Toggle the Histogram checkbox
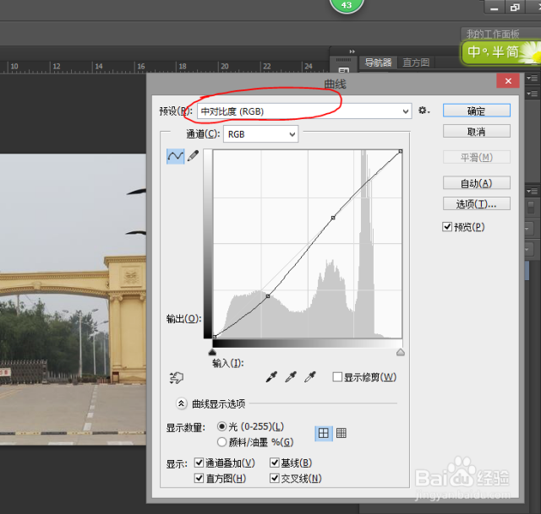 pyautogui.click(x=199, y=479)
